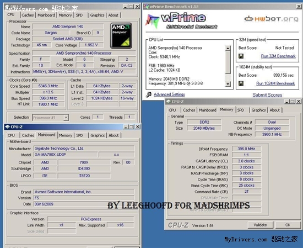
Task: Click the Gigabyte Technology manufacturer field
Action: tap(84, 149)
